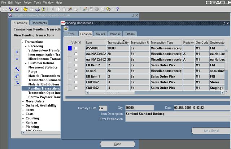The width and height of the screenshot is (231, 149).
Task: Expand the Kanban tree node
Action: (23, 123)
